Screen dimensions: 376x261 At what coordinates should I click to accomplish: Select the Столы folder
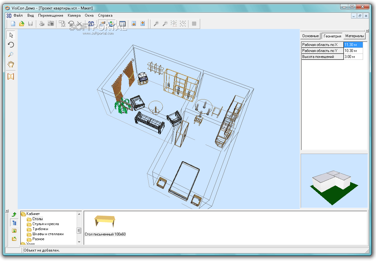(x=38, y=218)
